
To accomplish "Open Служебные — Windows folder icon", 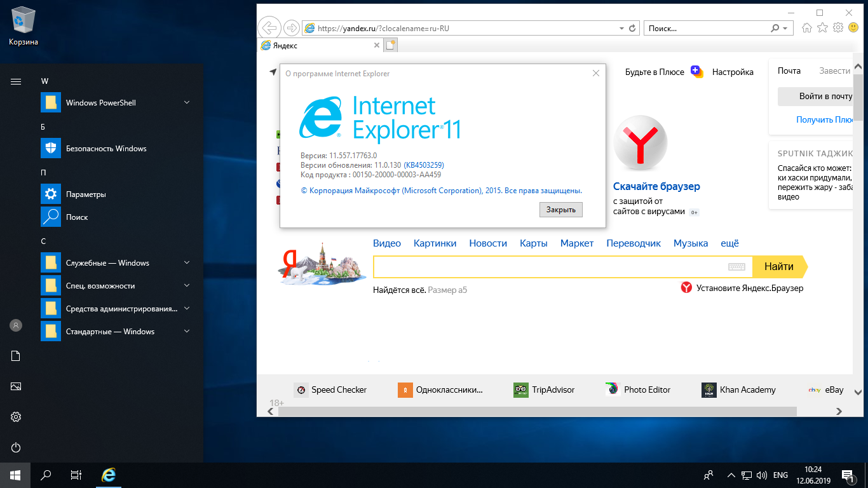I will [51, 262].
